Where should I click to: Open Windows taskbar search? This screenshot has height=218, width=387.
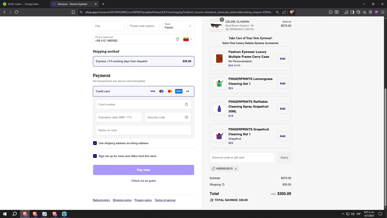(15, 214)
